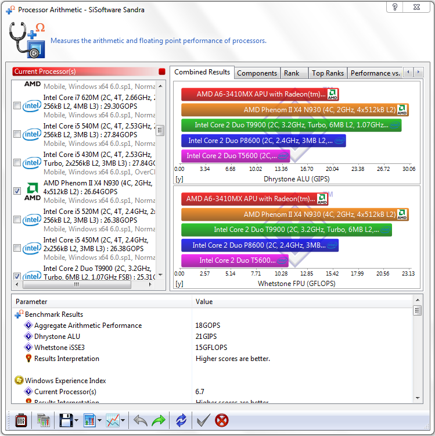Open the save icon dropdown arrow
The height and width of the screenshot is (436, 435).
tap(77, 420)
